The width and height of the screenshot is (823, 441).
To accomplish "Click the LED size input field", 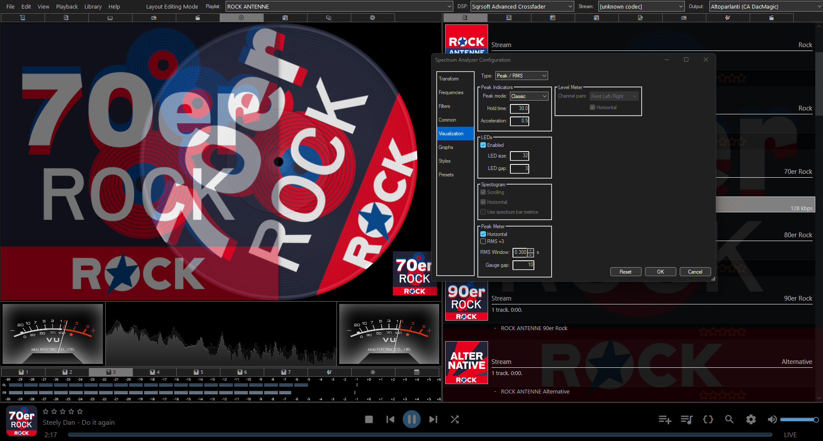I will pos(519,156).
